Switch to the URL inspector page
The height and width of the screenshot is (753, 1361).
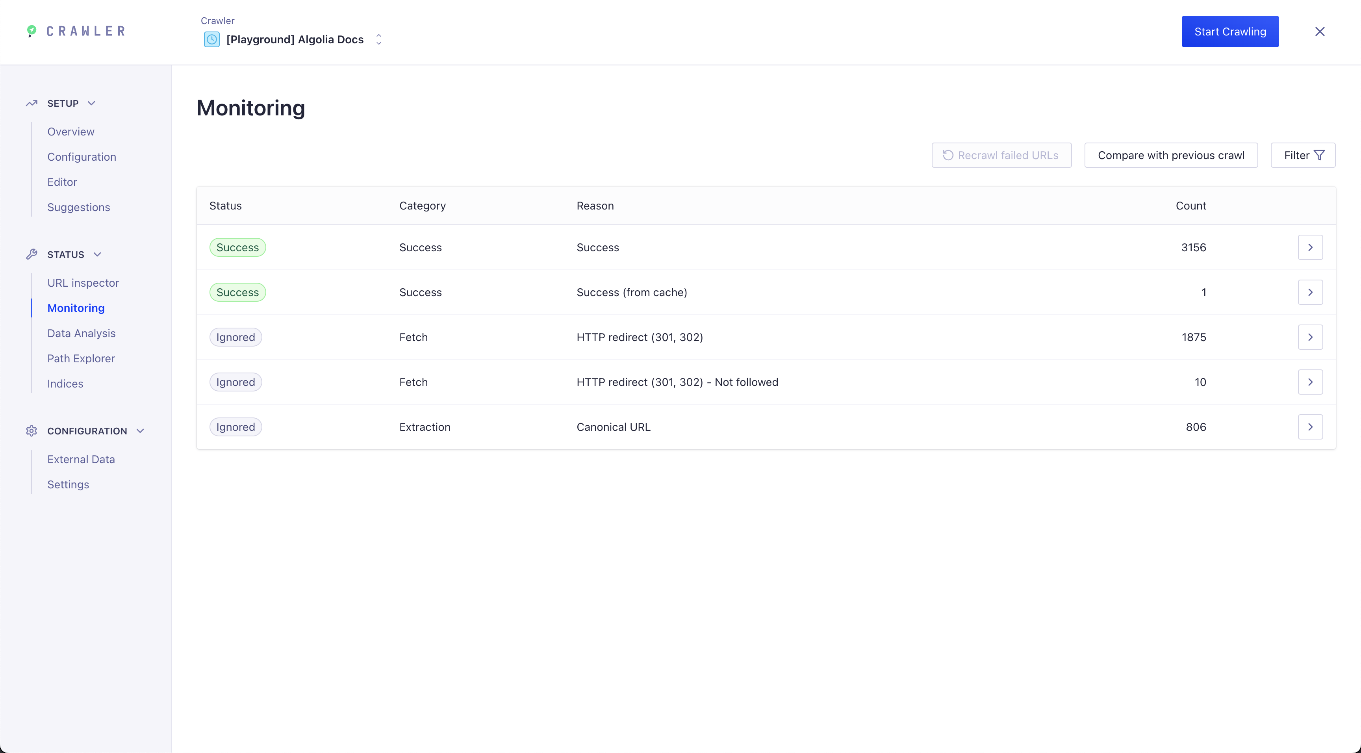(x=83, y=283)
